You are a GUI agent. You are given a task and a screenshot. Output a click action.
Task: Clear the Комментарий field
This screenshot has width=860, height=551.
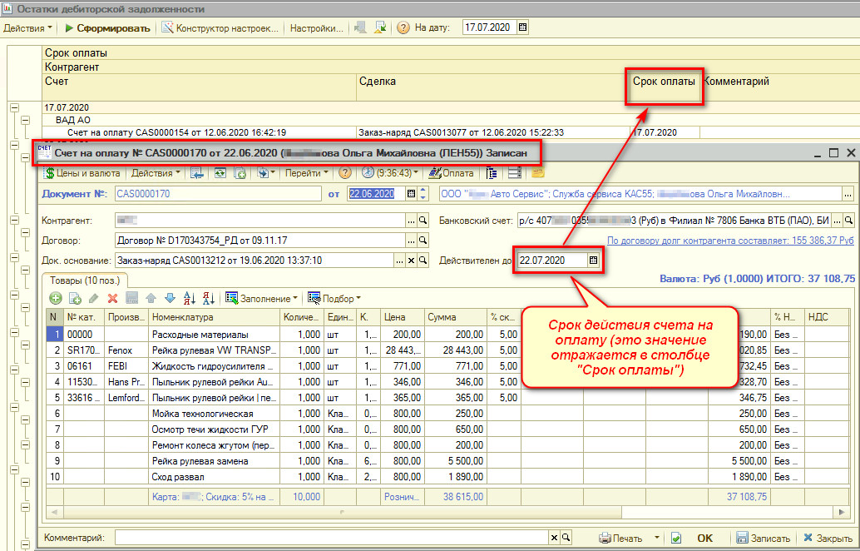pos(554,538)
